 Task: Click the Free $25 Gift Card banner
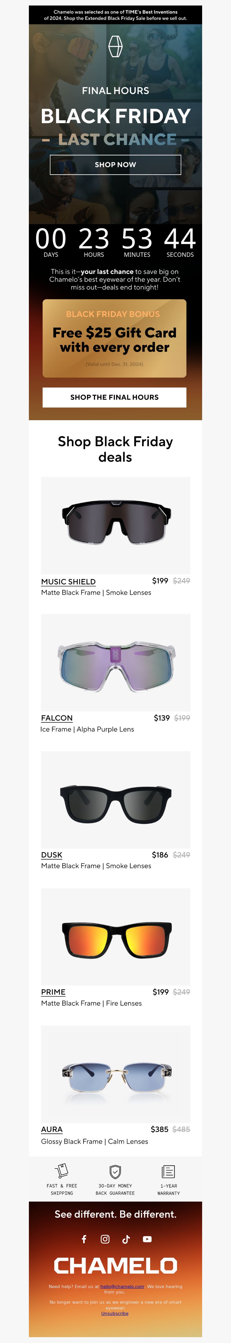114,338
